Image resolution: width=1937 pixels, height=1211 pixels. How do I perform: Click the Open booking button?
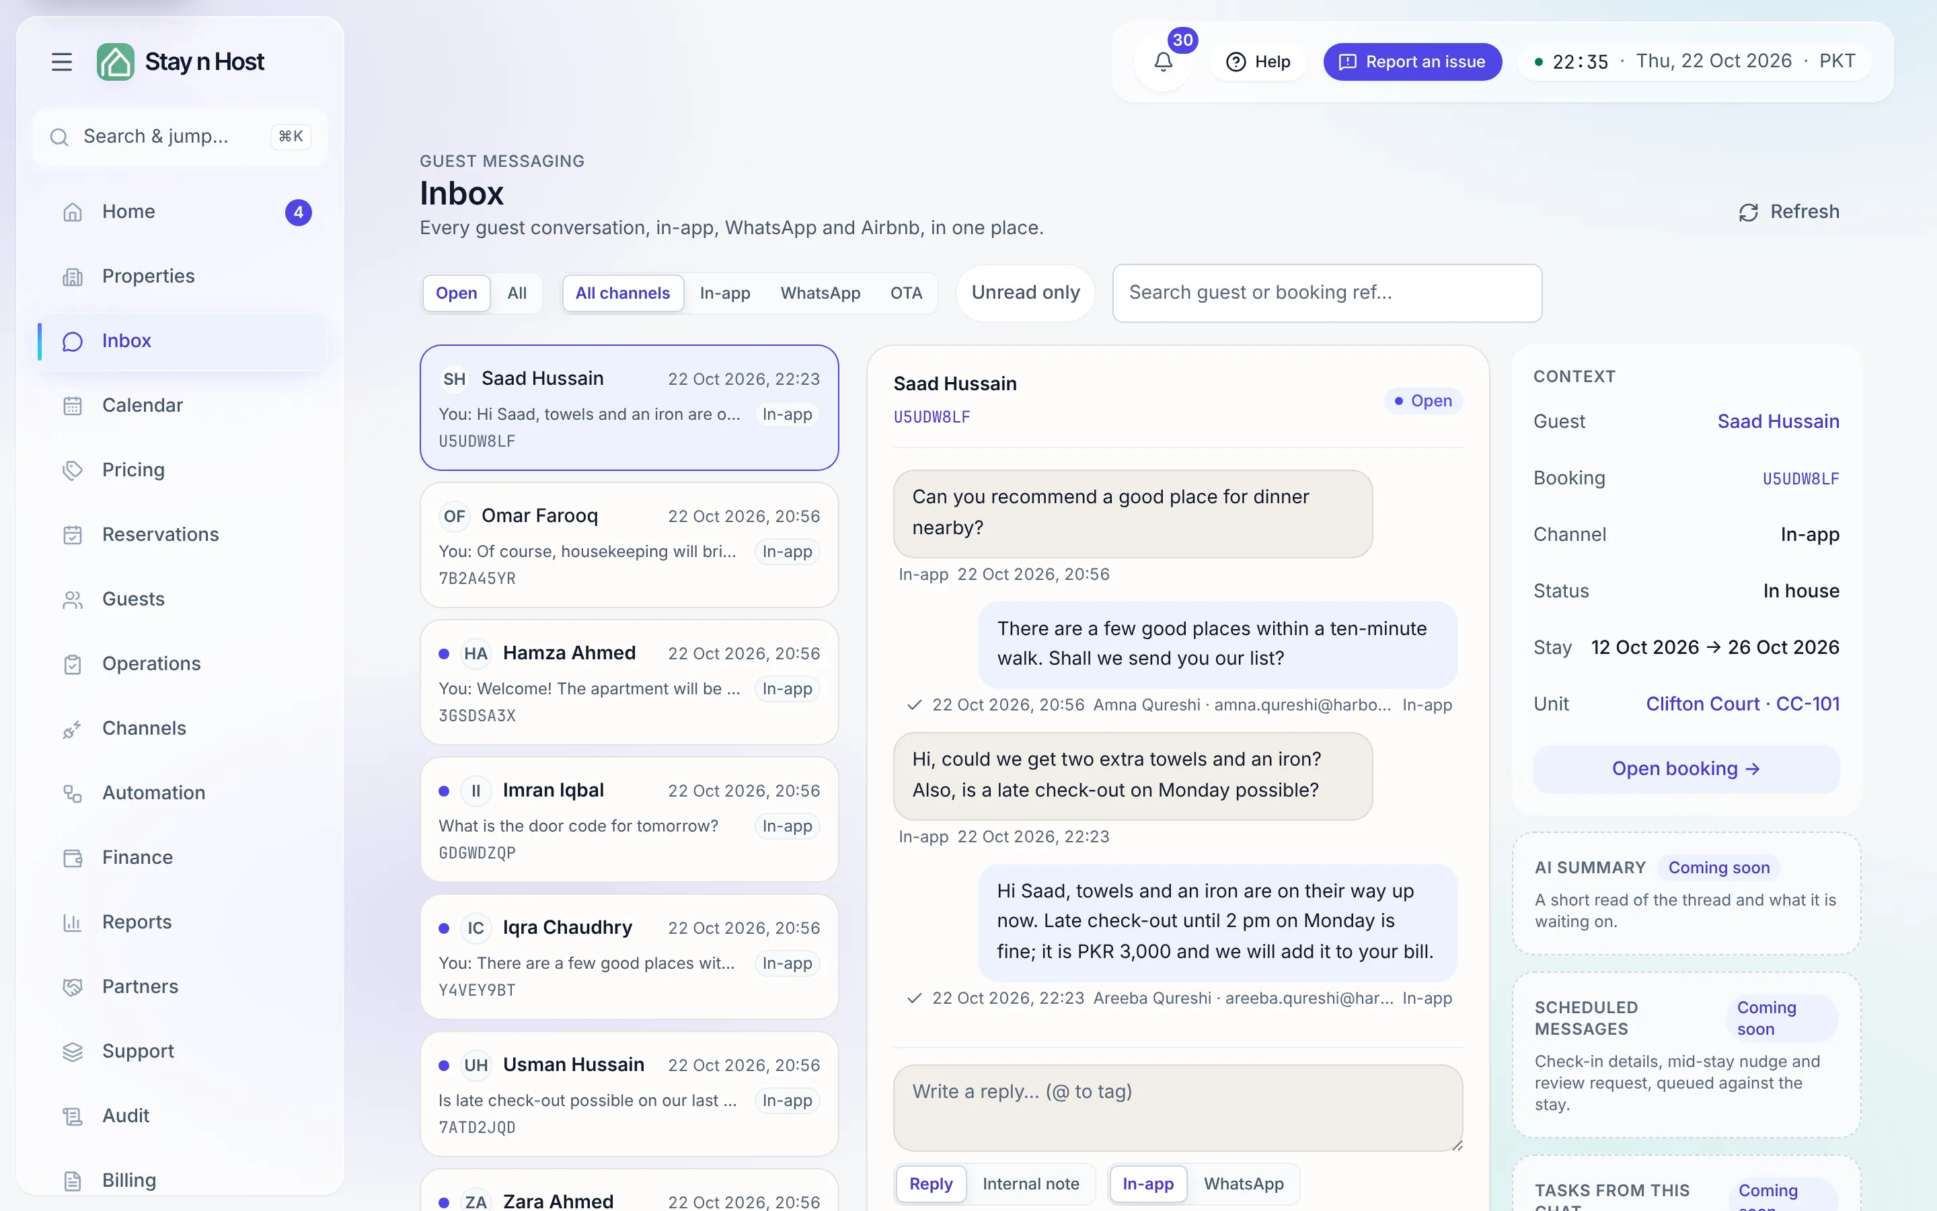coord(1687,770)
